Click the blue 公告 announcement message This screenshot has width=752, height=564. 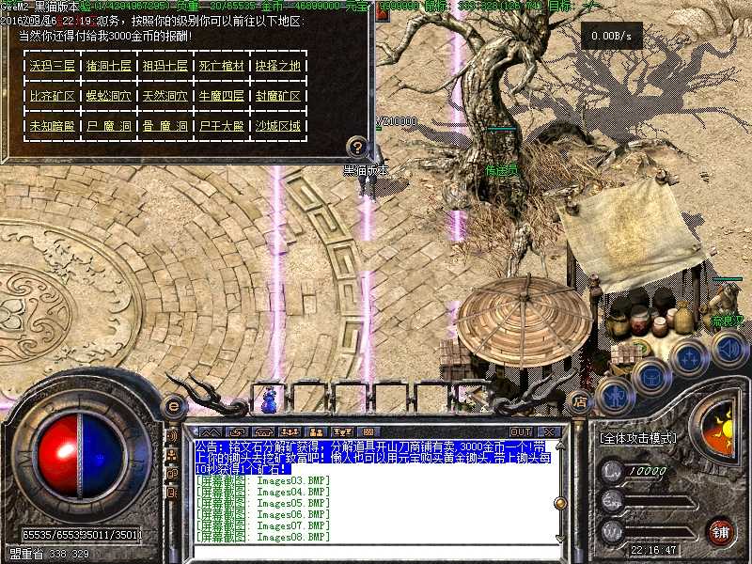(x=373, y=458)
